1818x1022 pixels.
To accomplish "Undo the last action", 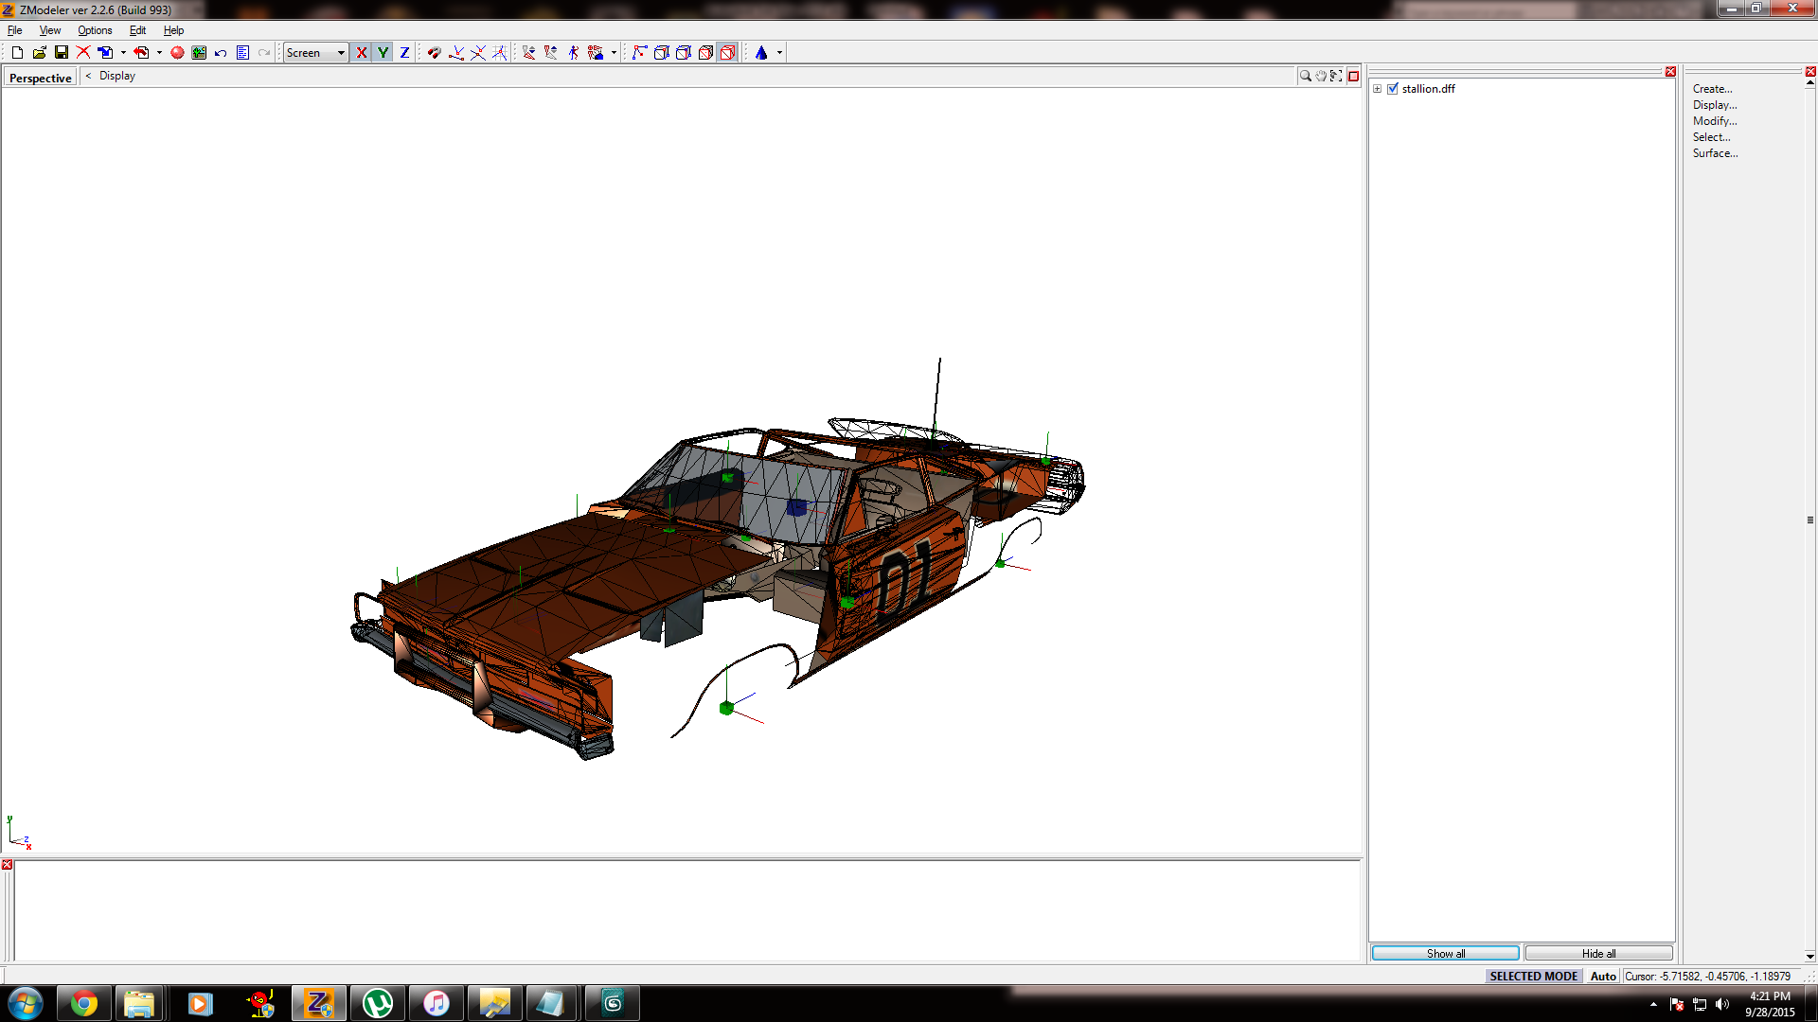I will click(221, 53).
